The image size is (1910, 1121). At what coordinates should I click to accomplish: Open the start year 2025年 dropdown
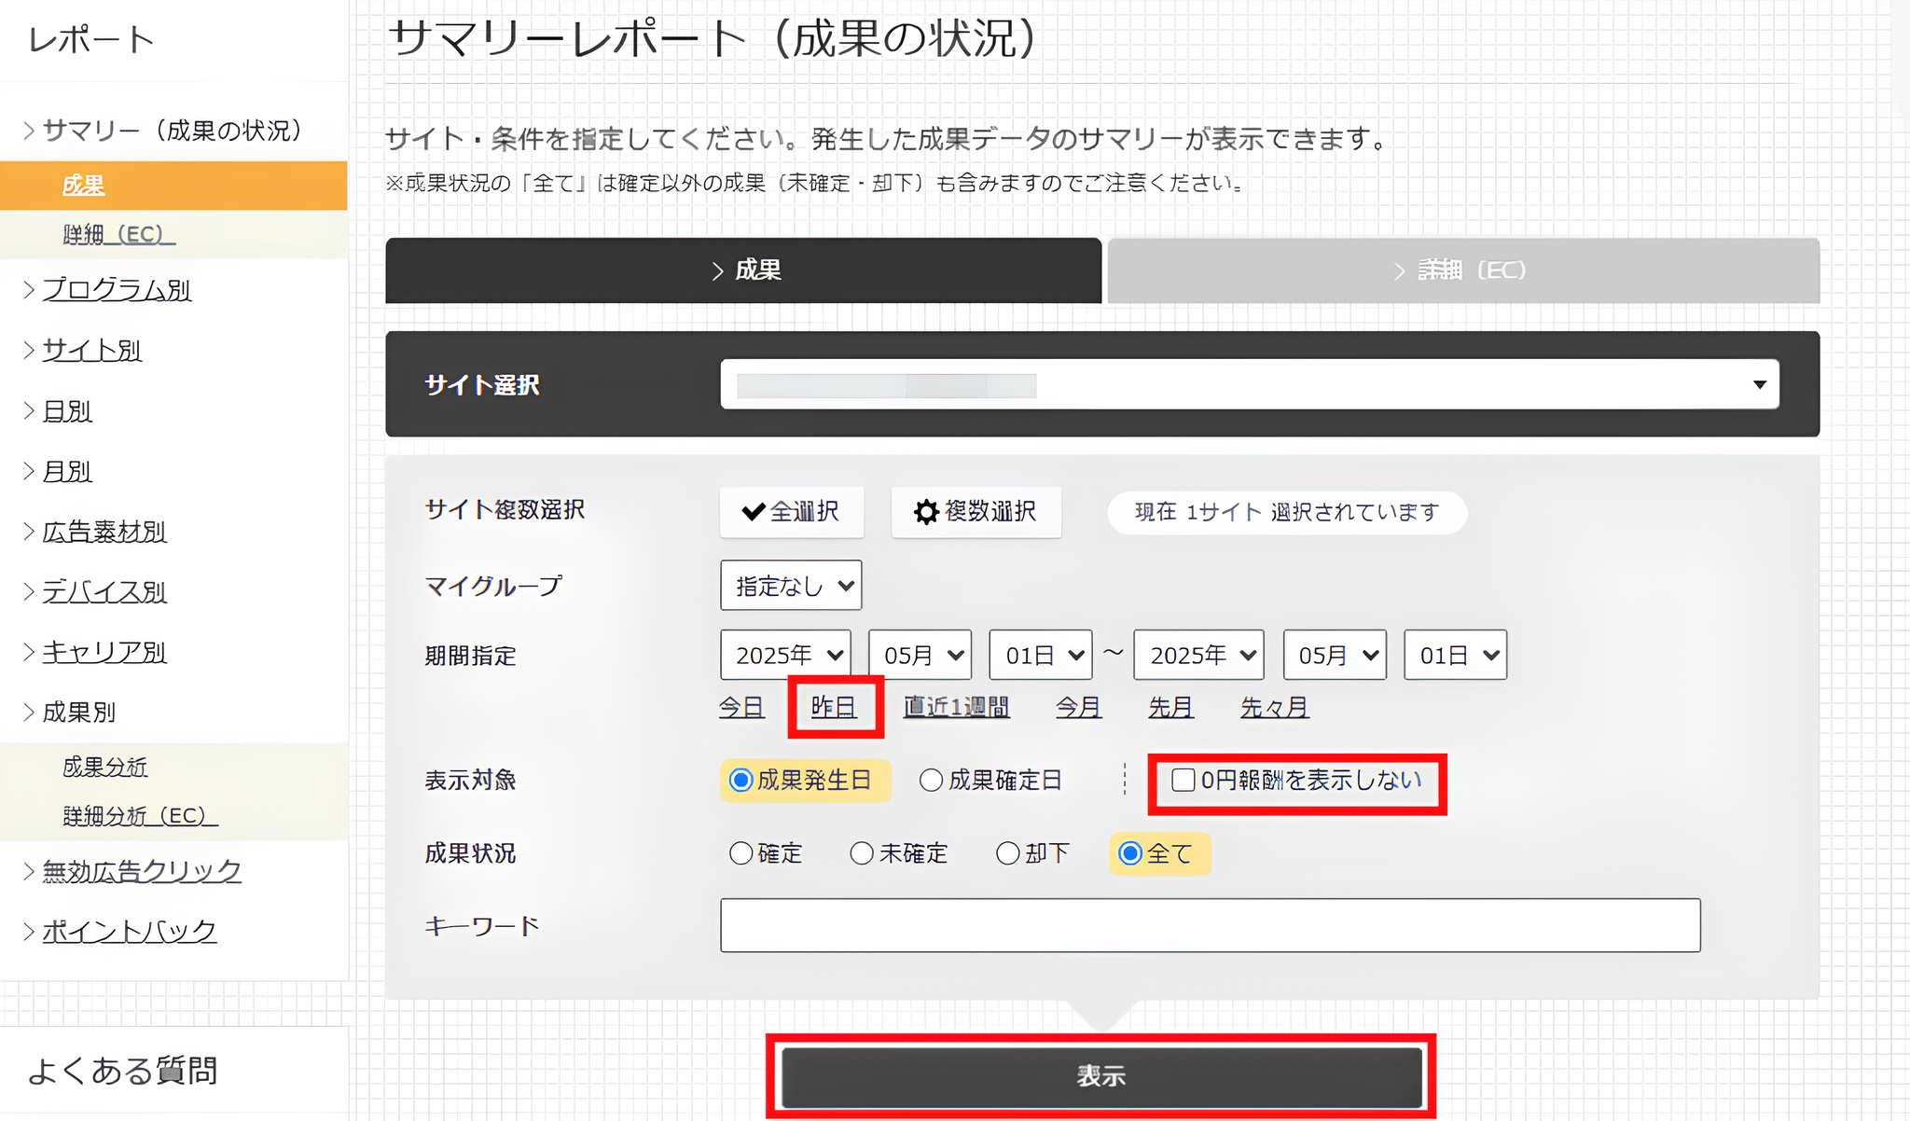784,655
